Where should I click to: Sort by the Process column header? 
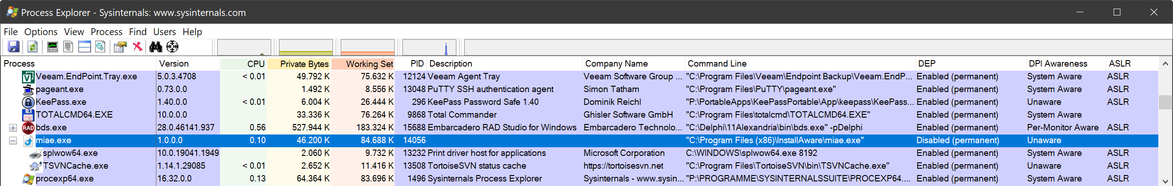pyautogui.click(x=79, y=64)
